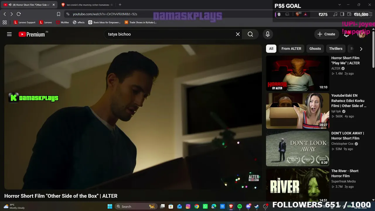The width and height of the screenshot is (375, 211).
Task: Switch to the Horror Short Film tab
Action: click(x=29, y=5)
